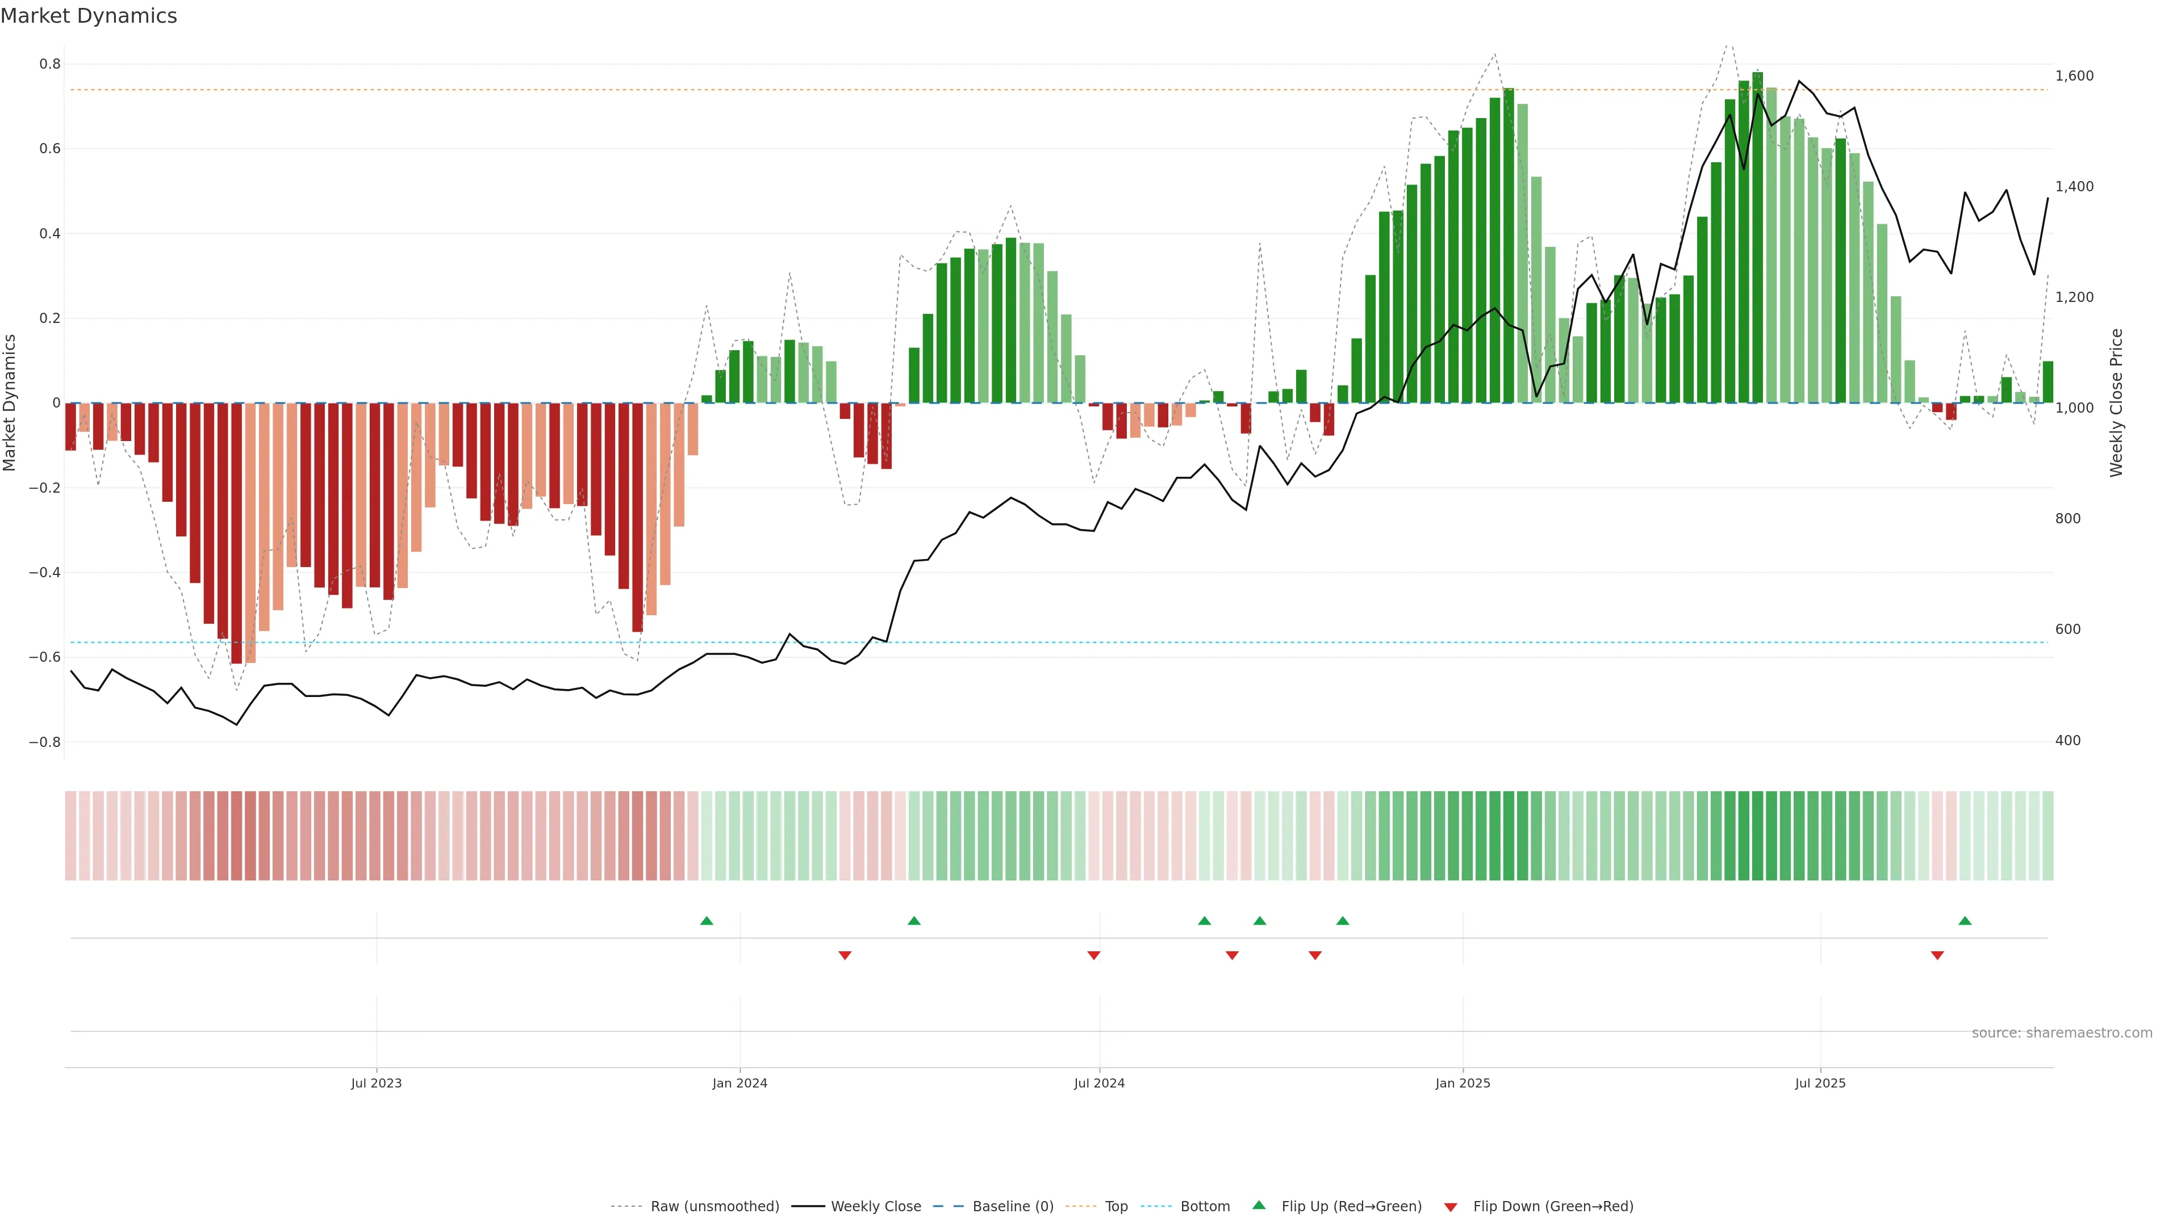
Task: Click the Weekly Close Price axis title
Action: coord(2116,403)
